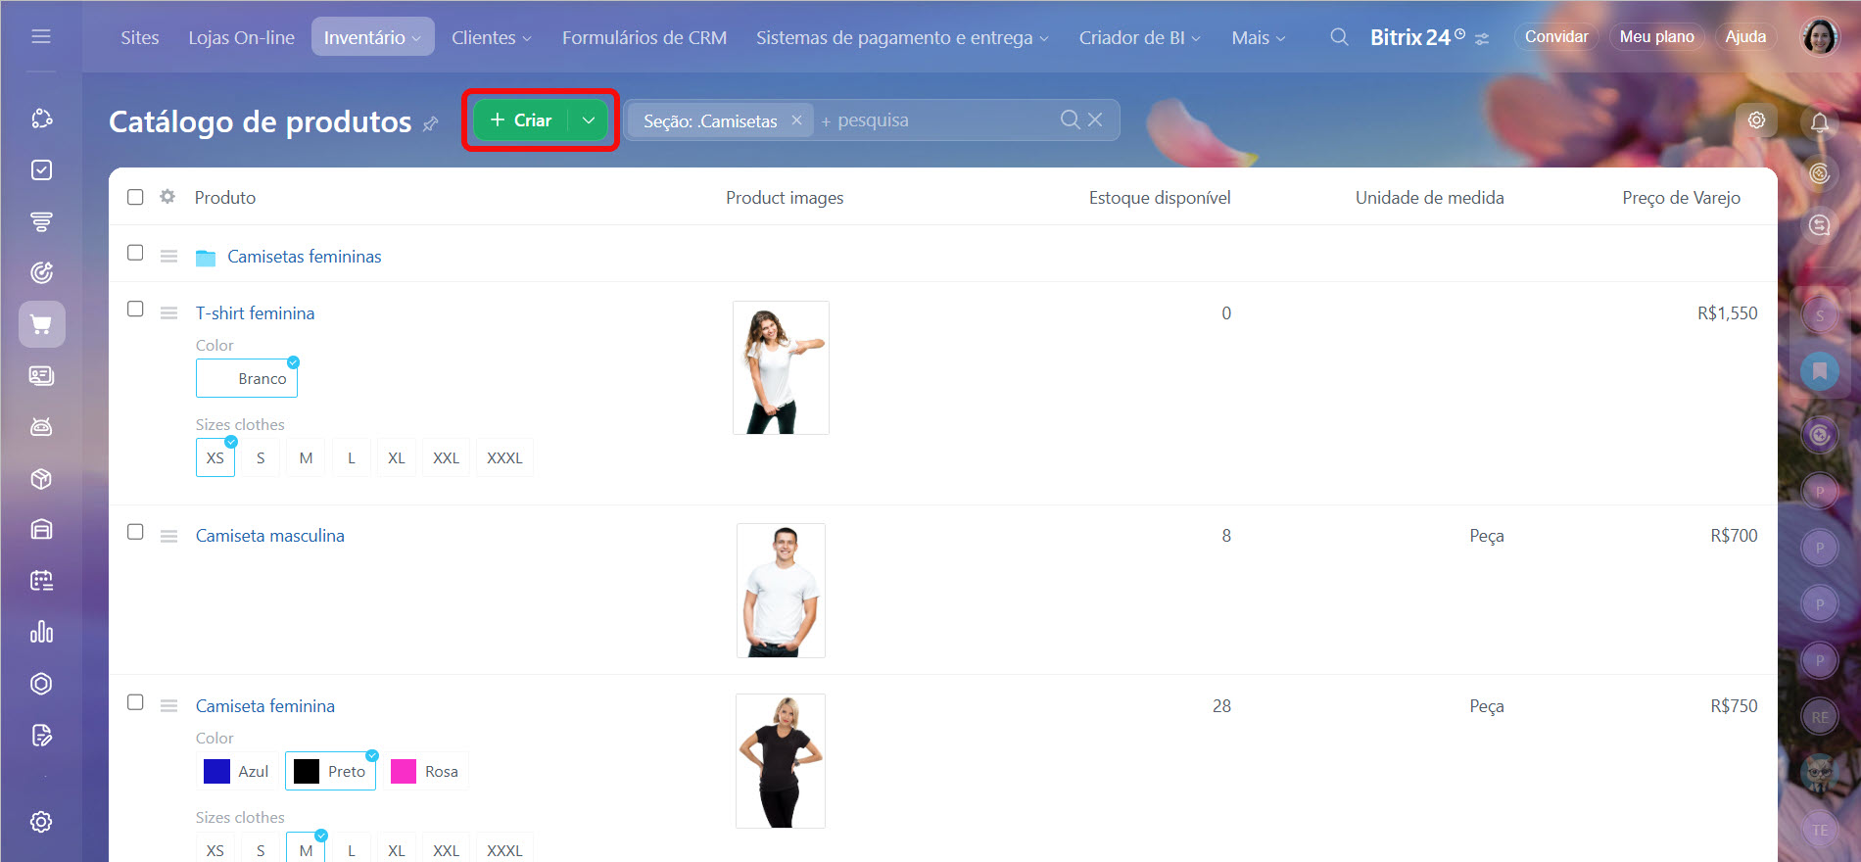Click the search magnifier in top navigation

tap(1339, 37)
